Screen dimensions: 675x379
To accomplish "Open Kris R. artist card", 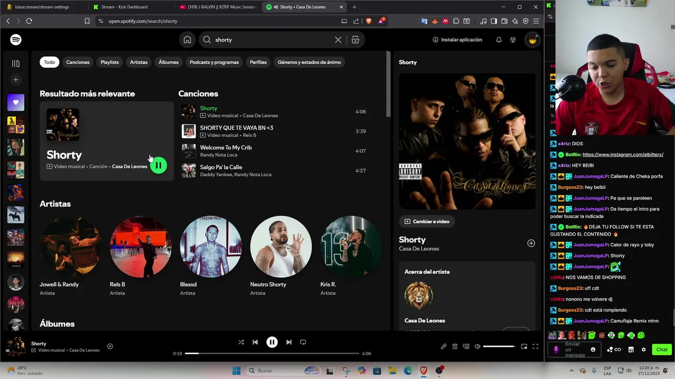I will [351, 256].
